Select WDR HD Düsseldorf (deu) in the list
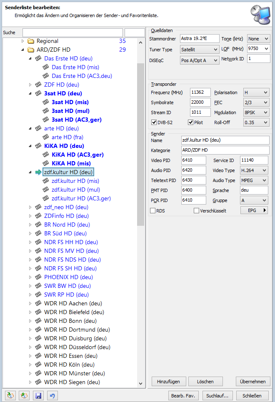The width and height of the screenshot is (275, 402). 77,347
